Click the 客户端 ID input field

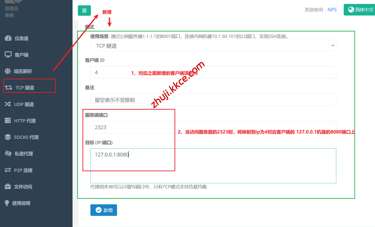(x=213, y=72)
